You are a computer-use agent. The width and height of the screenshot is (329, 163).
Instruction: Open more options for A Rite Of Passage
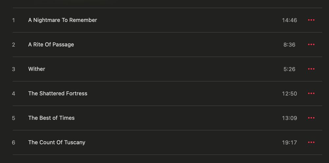311,45
